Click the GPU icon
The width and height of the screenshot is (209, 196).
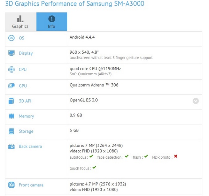pos(11,86)
